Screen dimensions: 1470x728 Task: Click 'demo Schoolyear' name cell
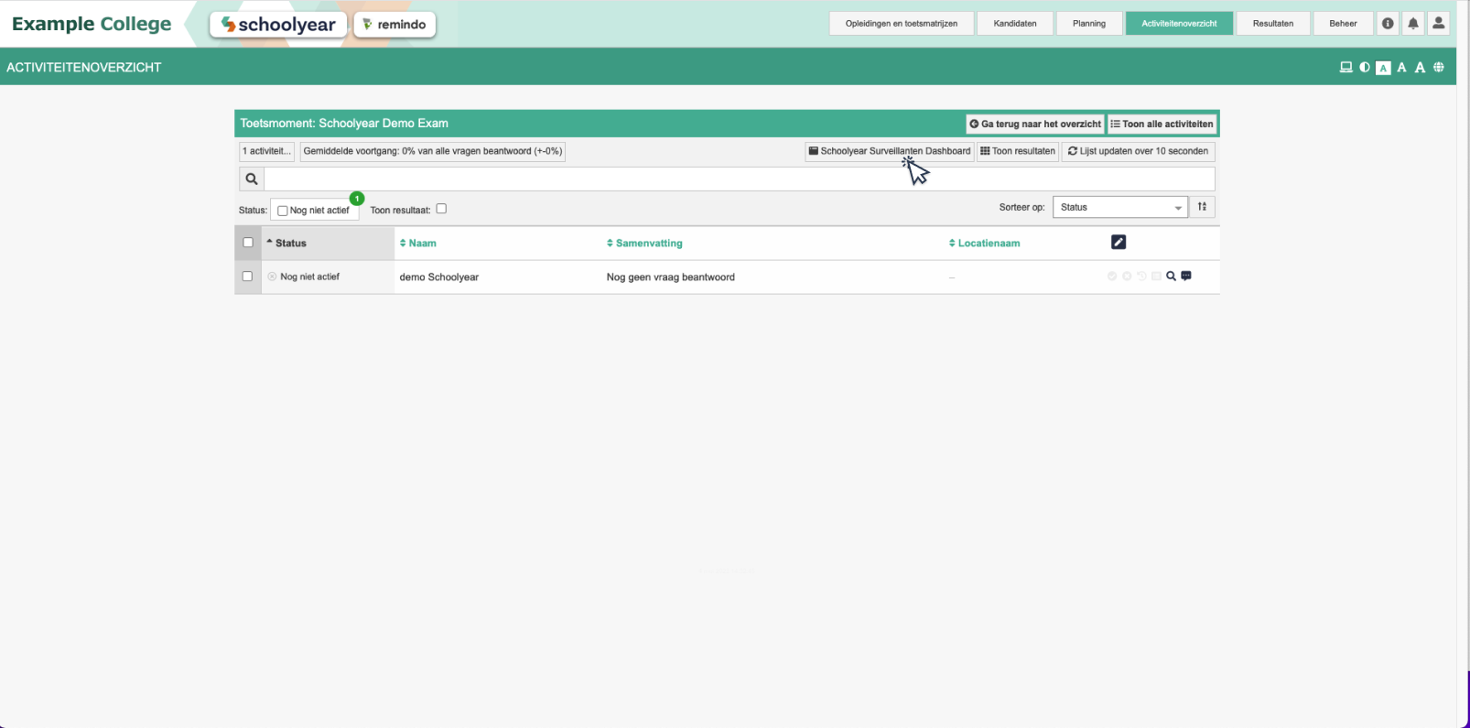(439, 277)
